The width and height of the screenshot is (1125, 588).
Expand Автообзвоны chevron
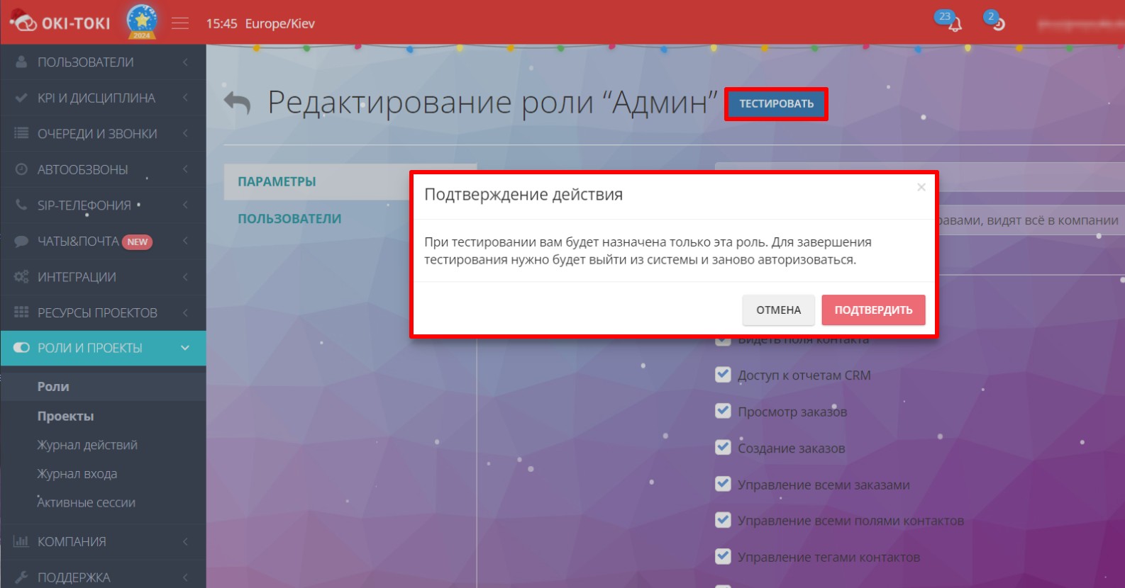click(185, 169)
